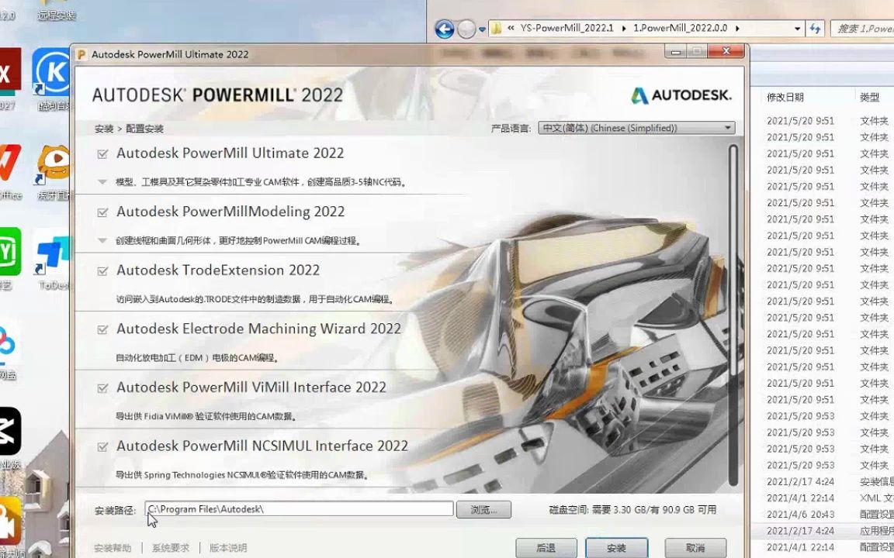Click the PowerMill icon in installer title bar

pyautogui.click(x=81, y=55)
